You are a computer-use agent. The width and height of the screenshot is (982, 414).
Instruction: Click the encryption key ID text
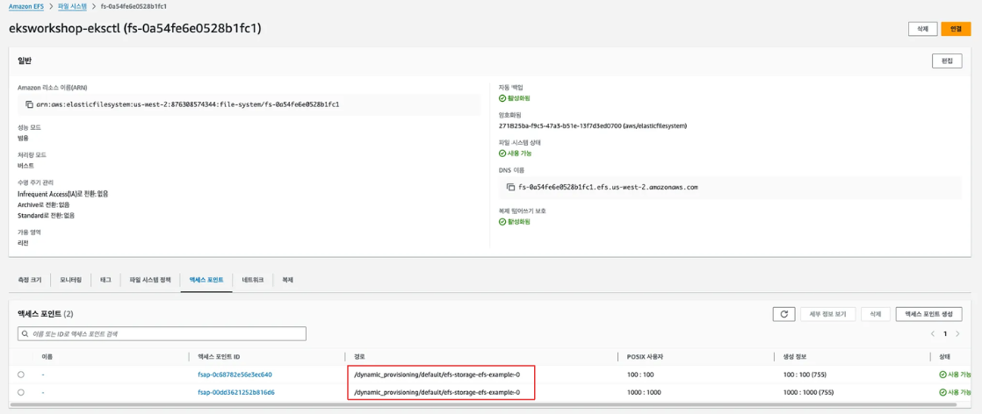pos(593,125)
